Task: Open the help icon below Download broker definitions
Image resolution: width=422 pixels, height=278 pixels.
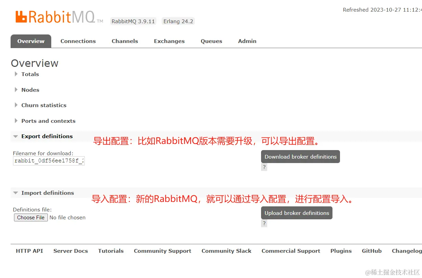Action: [264, 167]
